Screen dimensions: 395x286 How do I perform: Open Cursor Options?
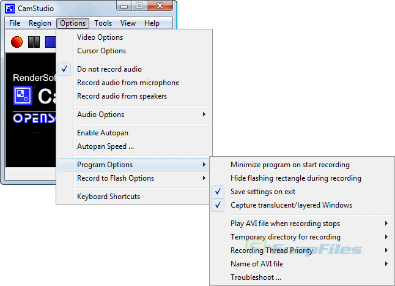134,51
